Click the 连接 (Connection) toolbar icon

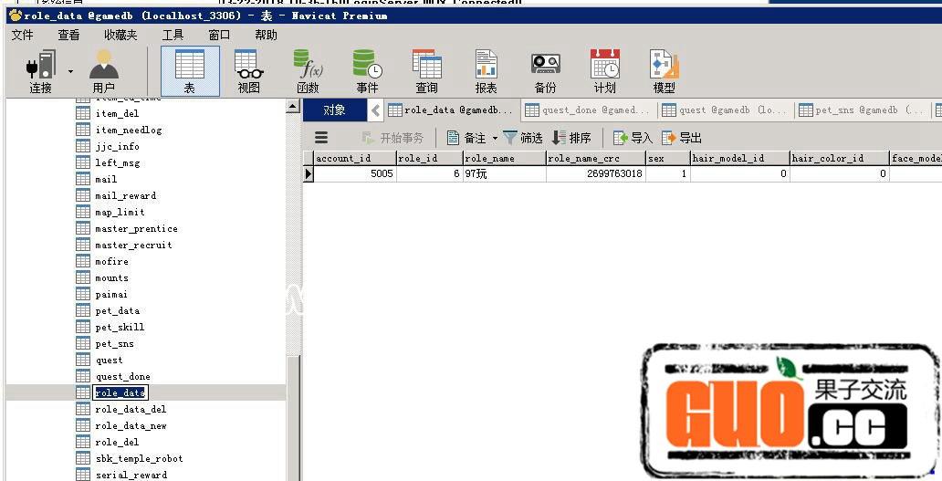click(40, 71)
